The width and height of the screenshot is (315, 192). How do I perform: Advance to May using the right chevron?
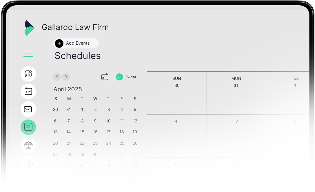(x=66, y=77)
